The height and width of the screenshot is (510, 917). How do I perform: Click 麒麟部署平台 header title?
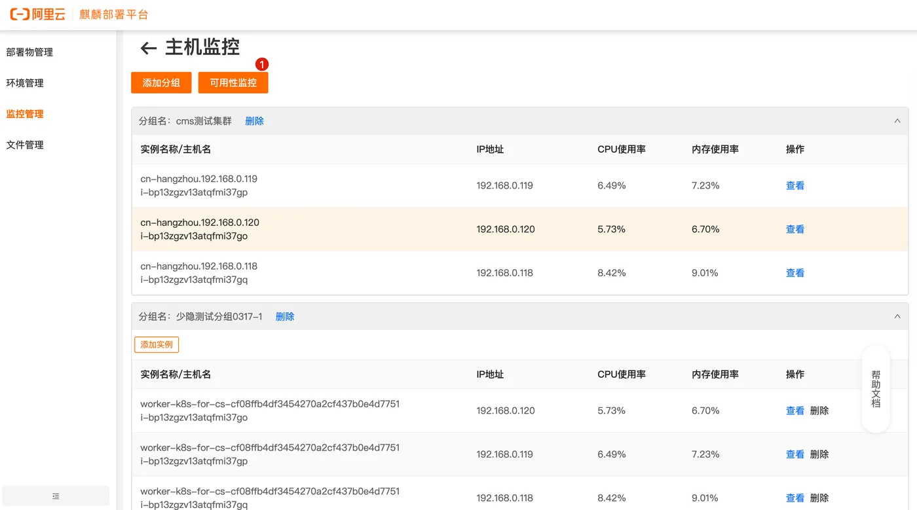(x=114, y=14)
